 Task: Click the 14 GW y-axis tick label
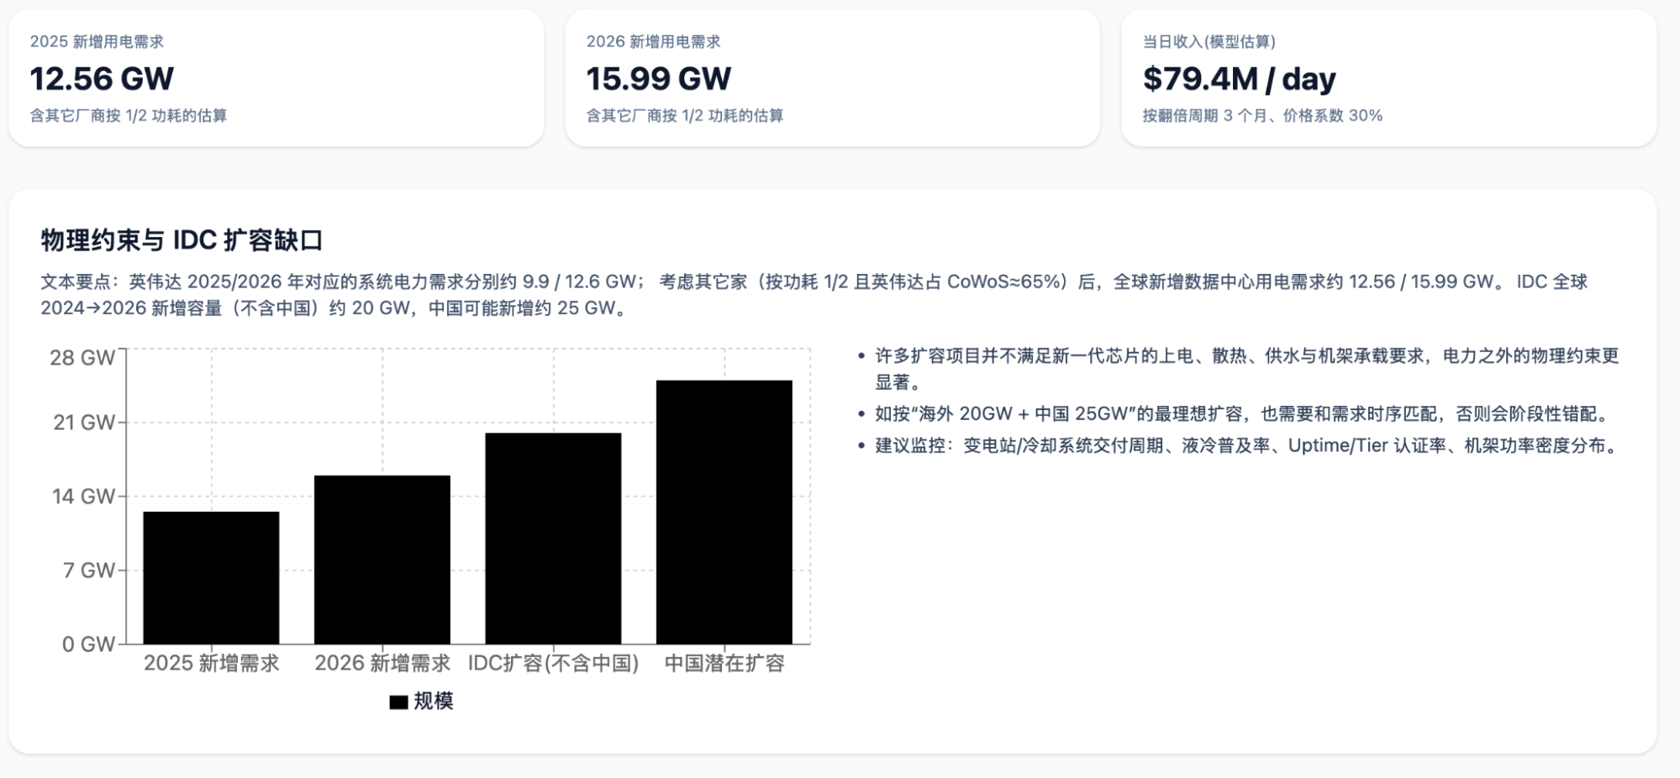(x=83, y=497)
